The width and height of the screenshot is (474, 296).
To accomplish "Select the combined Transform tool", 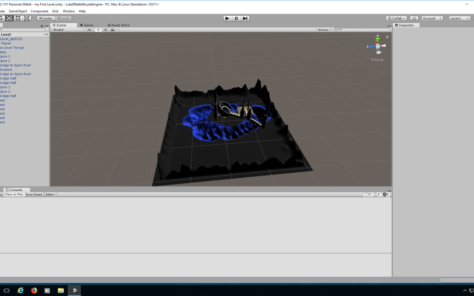I will point(27,18).
